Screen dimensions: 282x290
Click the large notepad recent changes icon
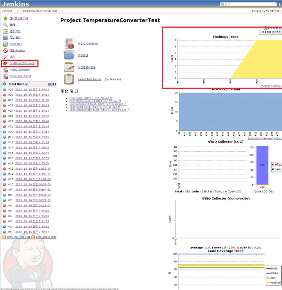(69, 67)
